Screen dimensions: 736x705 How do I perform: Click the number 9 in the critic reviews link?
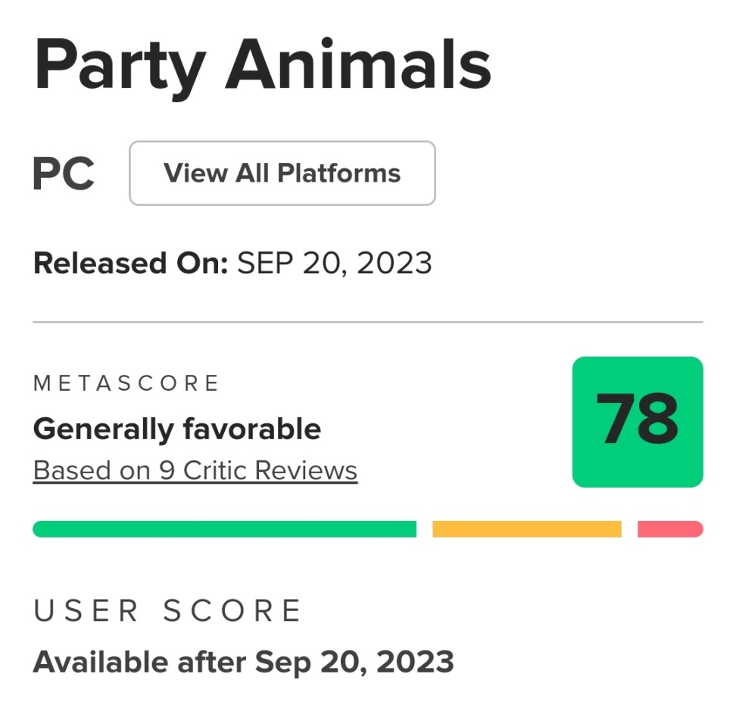click(x=167, y=470)
